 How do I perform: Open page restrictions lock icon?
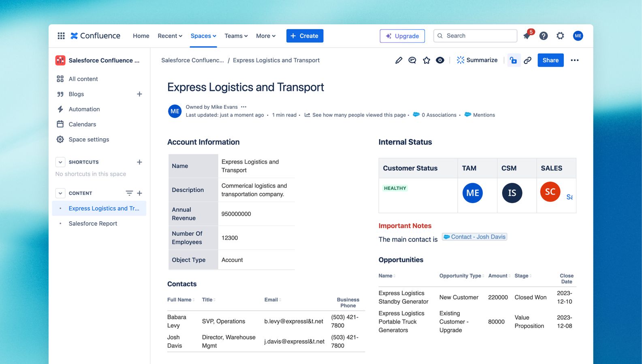514,60
